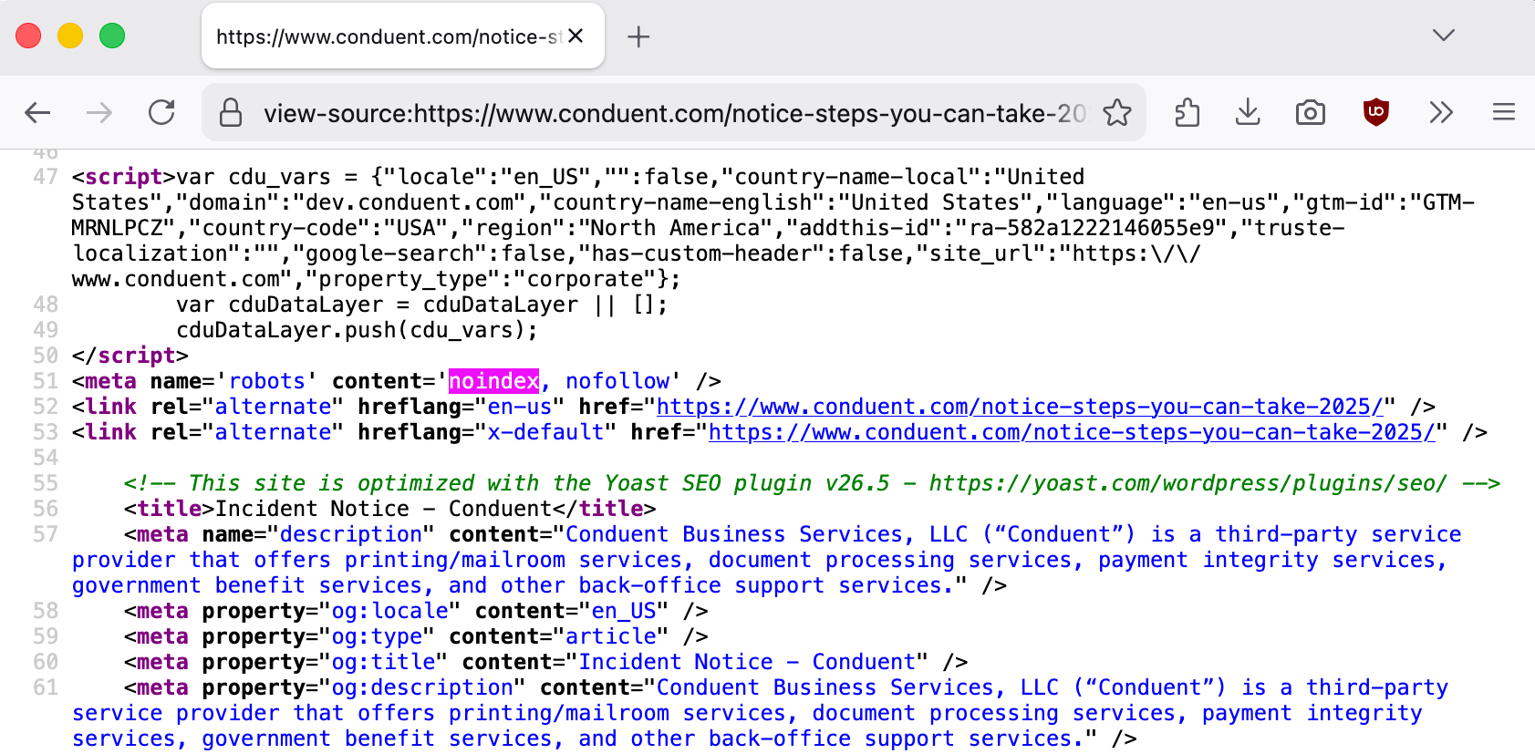The height and width of the screenshot is (754, 1535).
Task: Show site security padlock info
Action: pos(232,113)
